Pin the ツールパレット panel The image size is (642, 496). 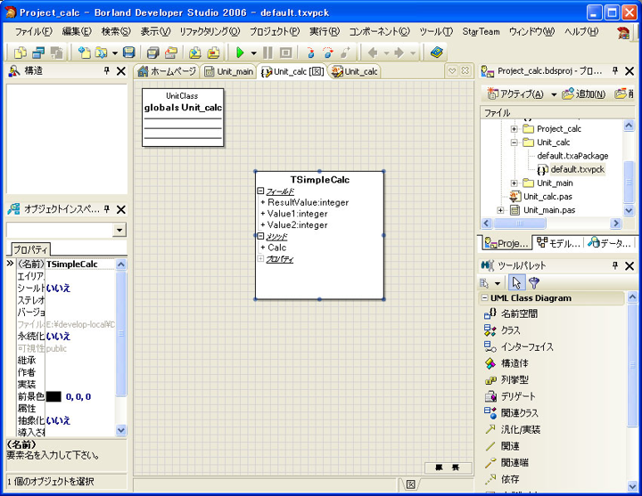click(615, 265)
